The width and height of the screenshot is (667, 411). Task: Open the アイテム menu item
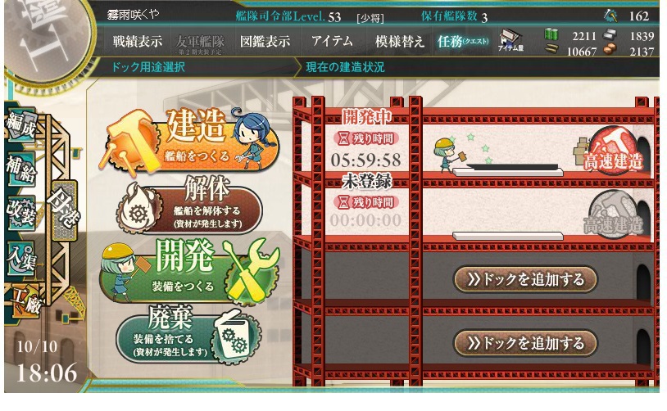[x=332, y=42]
